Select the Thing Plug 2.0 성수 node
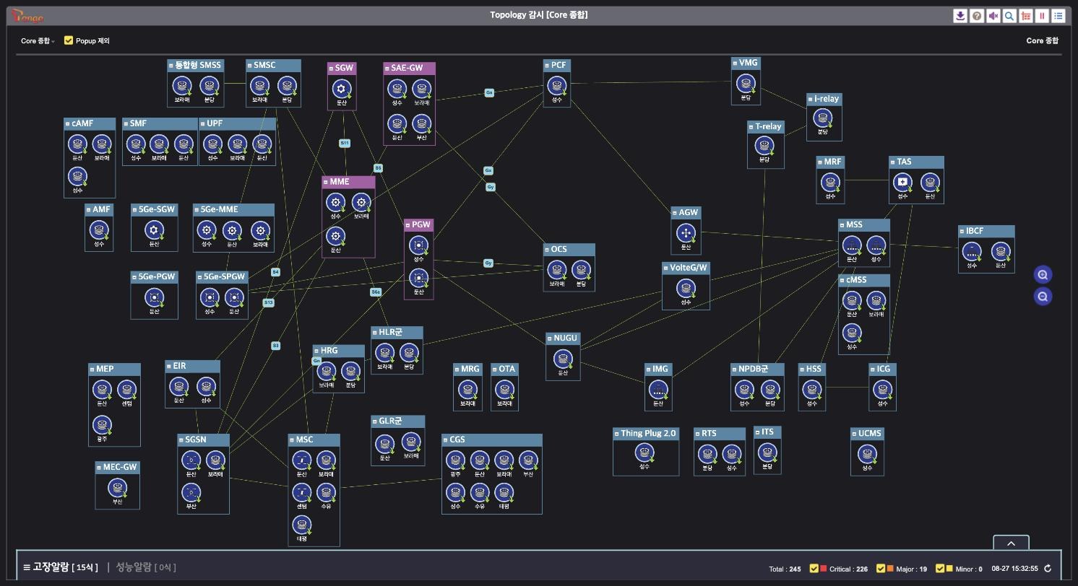This screenshot has width=1078, height=586. coord(644,452)
